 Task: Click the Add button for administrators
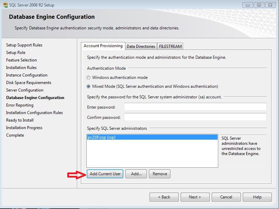point(136,174)
